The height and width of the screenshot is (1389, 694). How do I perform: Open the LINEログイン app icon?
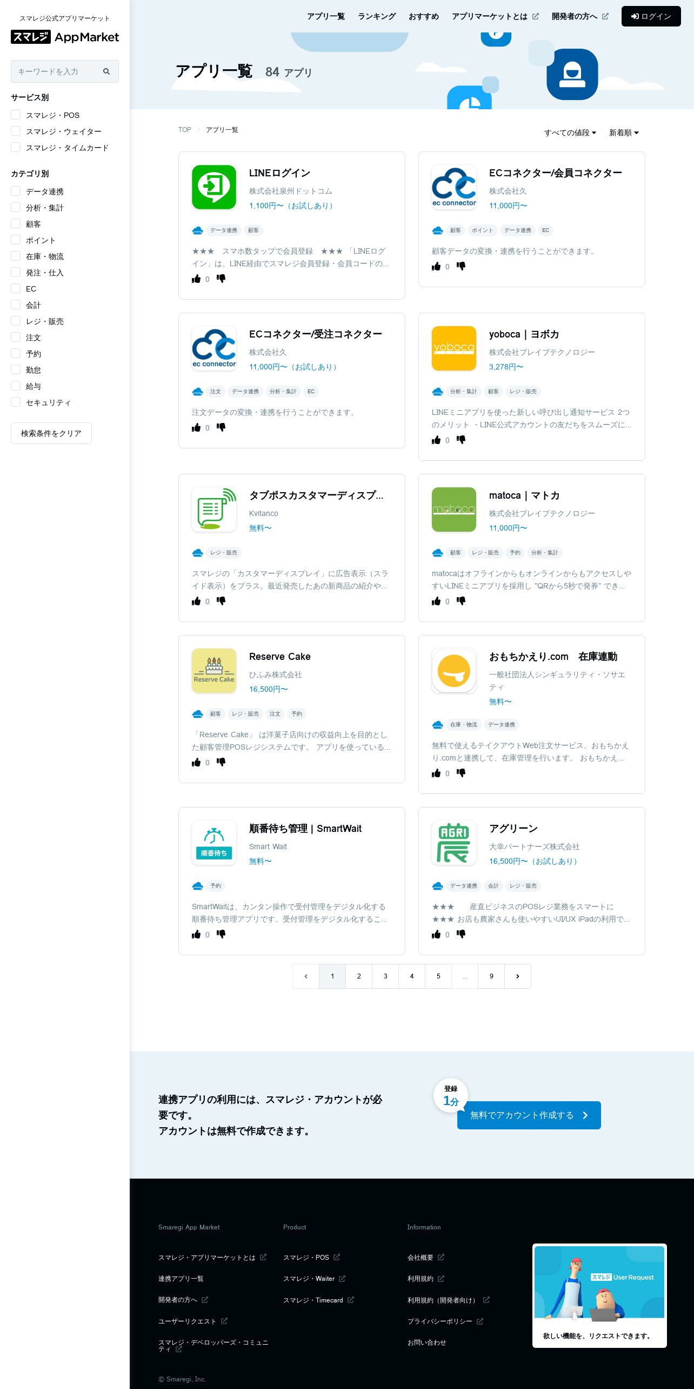(x=214, y=187)
